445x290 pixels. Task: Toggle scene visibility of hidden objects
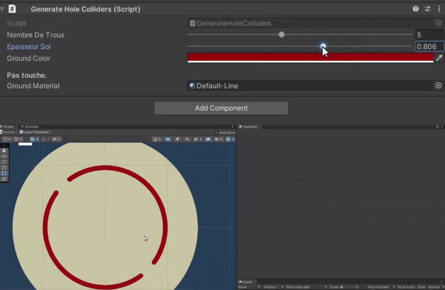point(208,139)
